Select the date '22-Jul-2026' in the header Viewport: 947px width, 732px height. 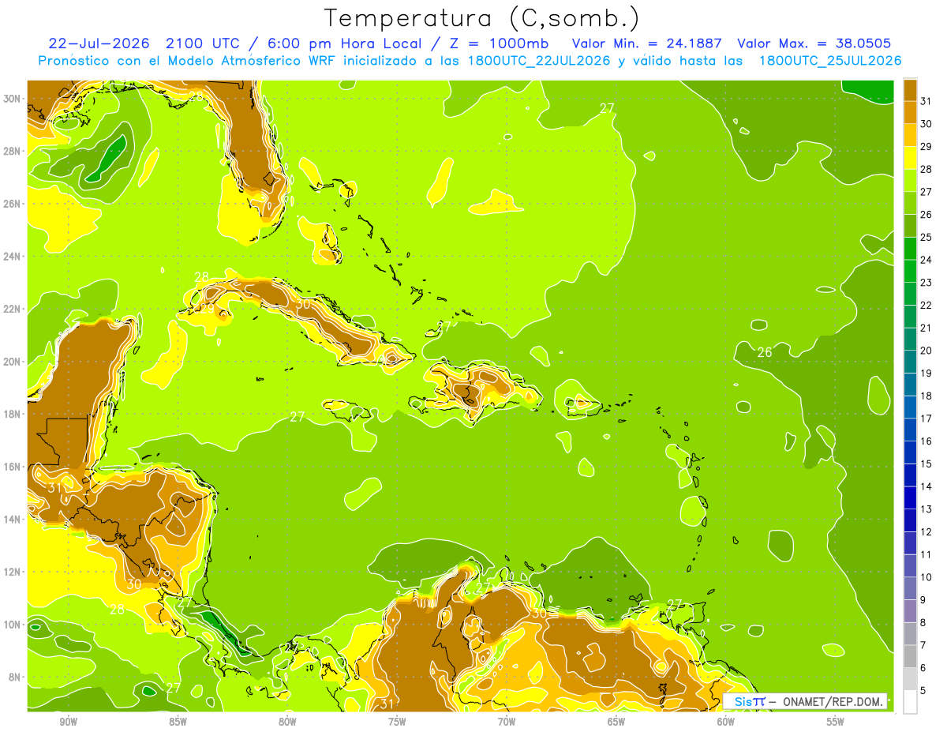click(x=98, y=43)
